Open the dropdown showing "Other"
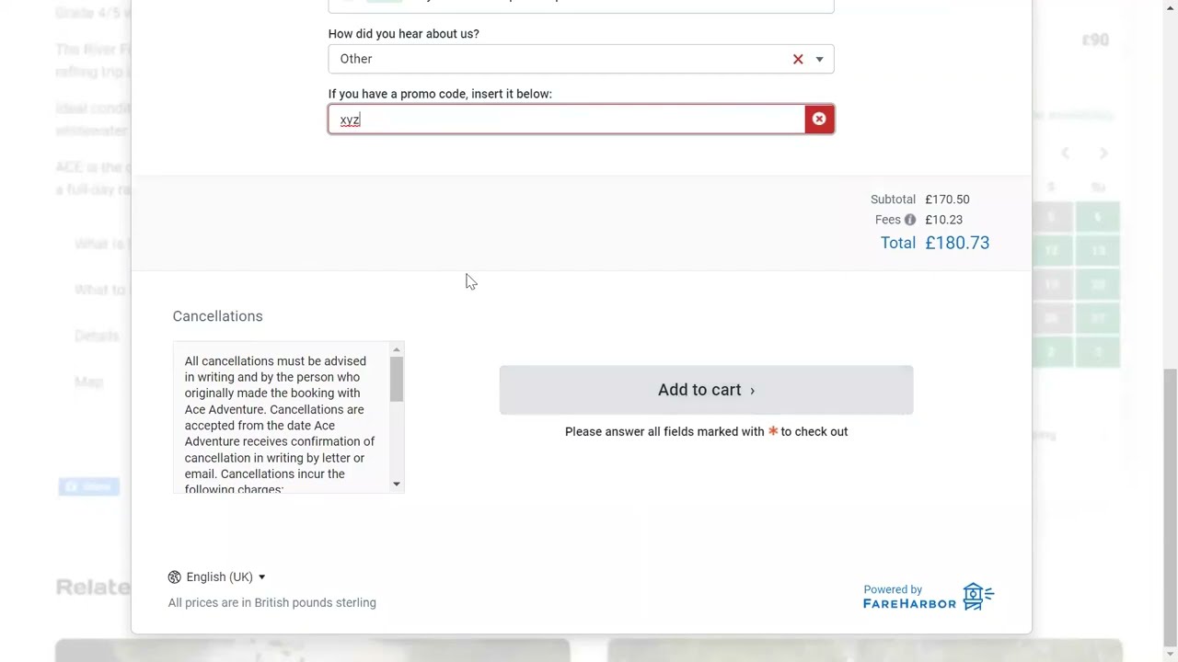The image size is (1178, 662). [x=581, y=59]
